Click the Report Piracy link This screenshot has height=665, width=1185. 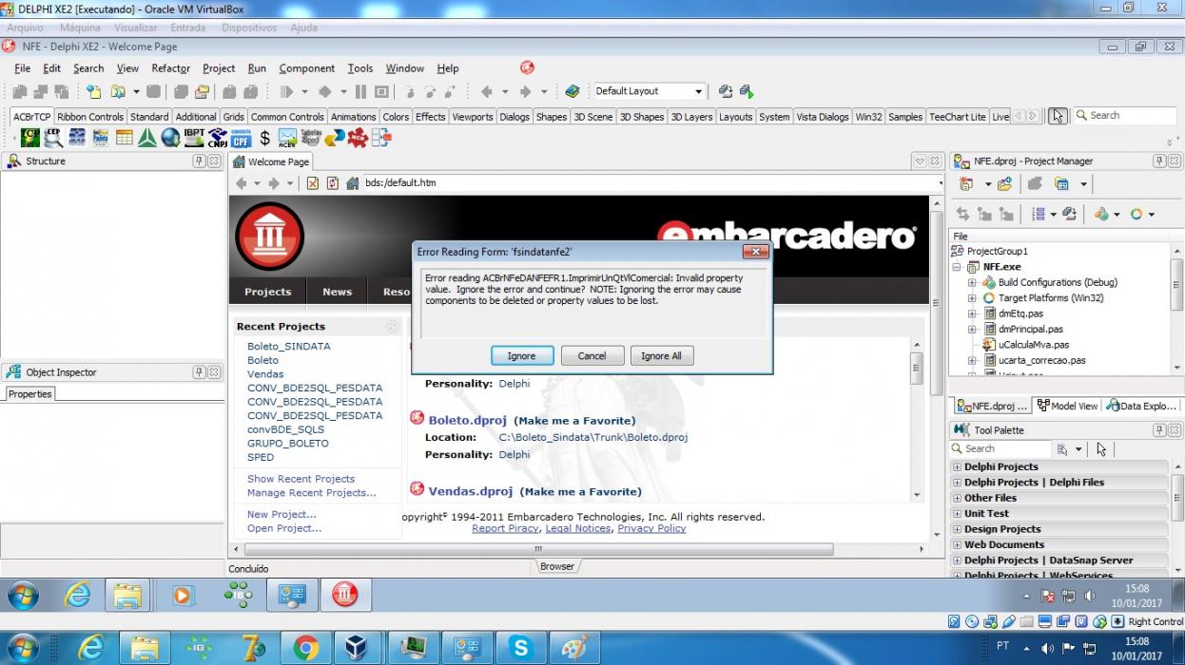[x=505, y=528]
